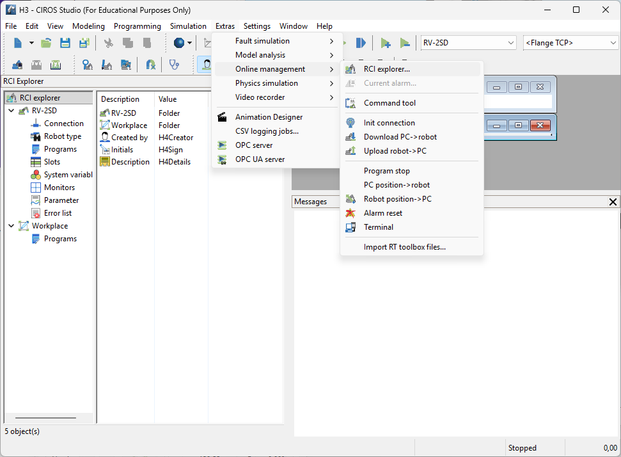The width and height of the screenshot is (621, 457).
Task: Click the Copy toolbar icon
Action: [x=127, y=43]
